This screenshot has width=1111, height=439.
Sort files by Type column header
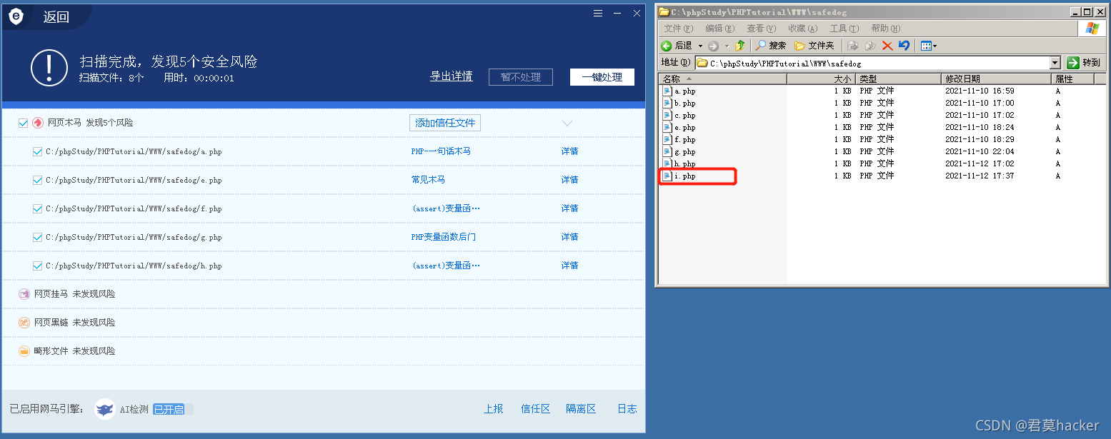tap(898, 79)
